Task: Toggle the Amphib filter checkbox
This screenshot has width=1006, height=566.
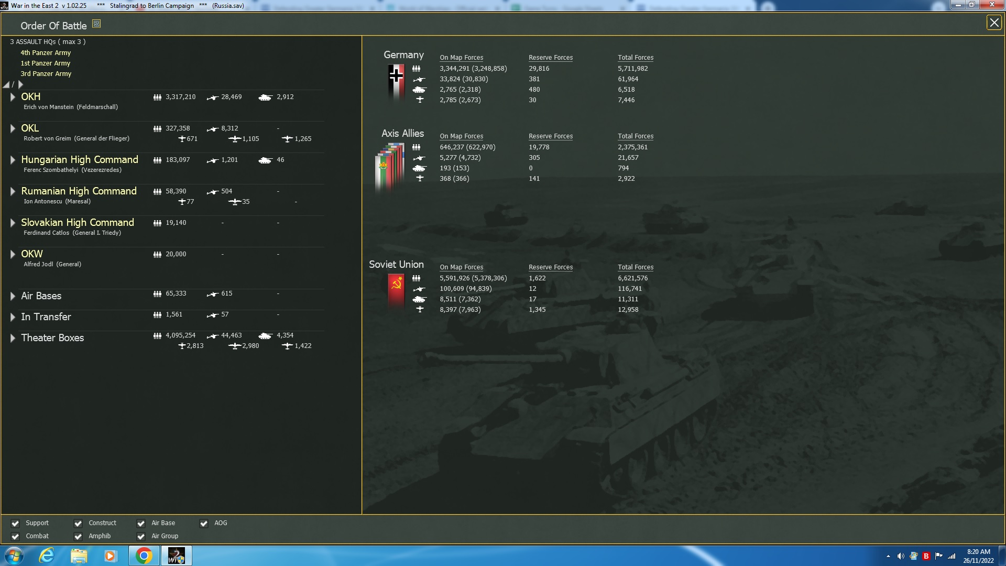Action: (78, 537)
